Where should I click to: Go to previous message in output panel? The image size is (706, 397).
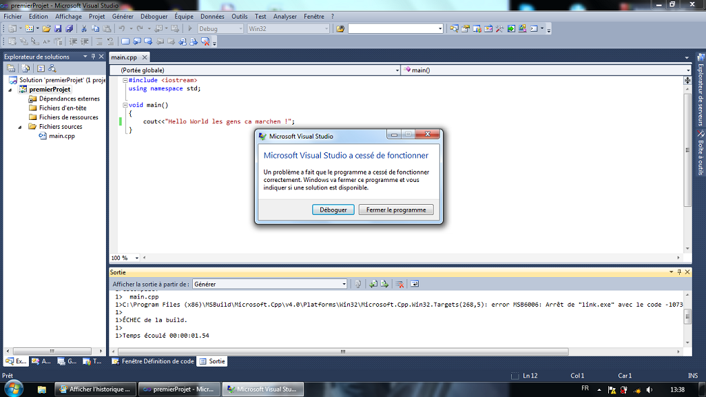pos(373,284)
